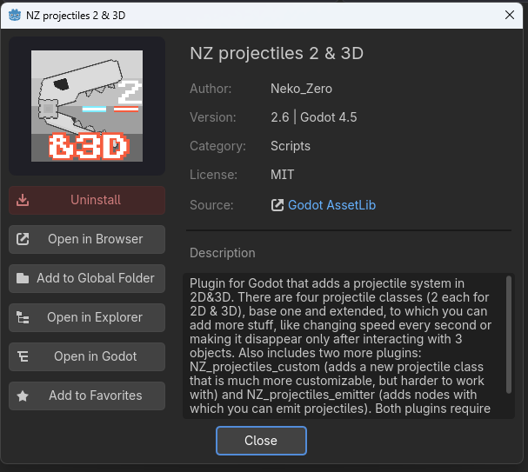Click the description scrollbar
Screen dimensions: 528x472
point(509,335)
